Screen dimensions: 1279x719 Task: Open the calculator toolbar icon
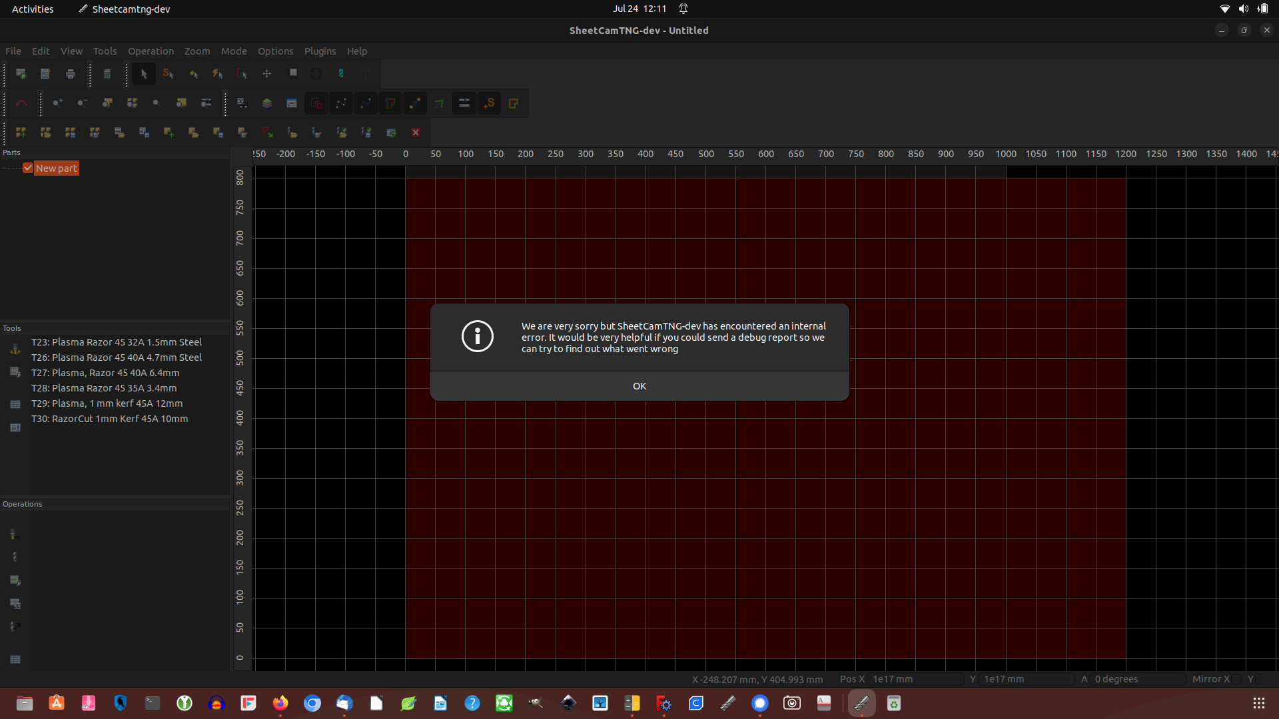click(107, 74)
